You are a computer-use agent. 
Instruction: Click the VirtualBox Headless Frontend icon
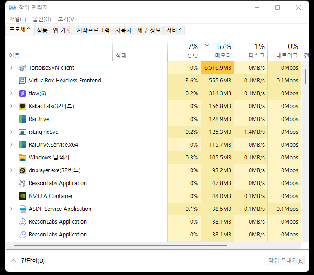pos(22,81)
